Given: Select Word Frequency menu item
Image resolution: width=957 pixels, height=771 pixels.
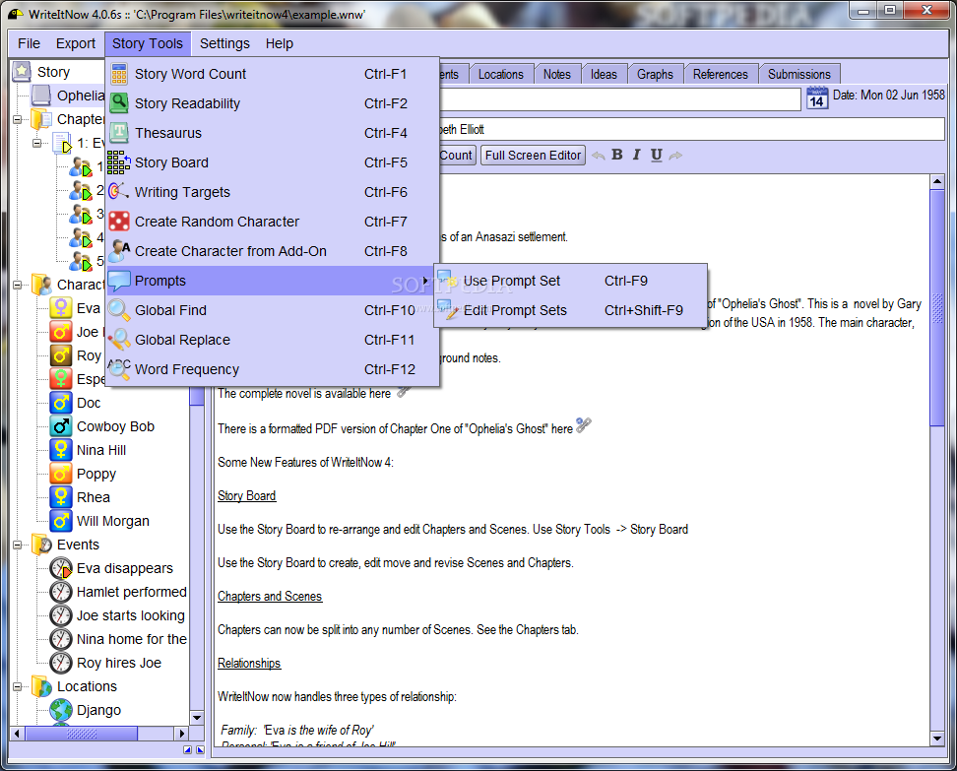Looking at the screenshot, I should [272, 369].
